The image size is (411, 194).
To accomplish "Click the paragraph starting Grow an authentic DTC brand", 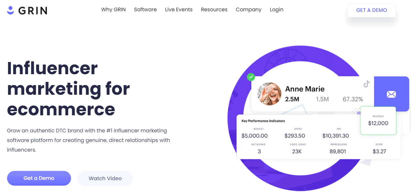I will click(x=88, y=140).
